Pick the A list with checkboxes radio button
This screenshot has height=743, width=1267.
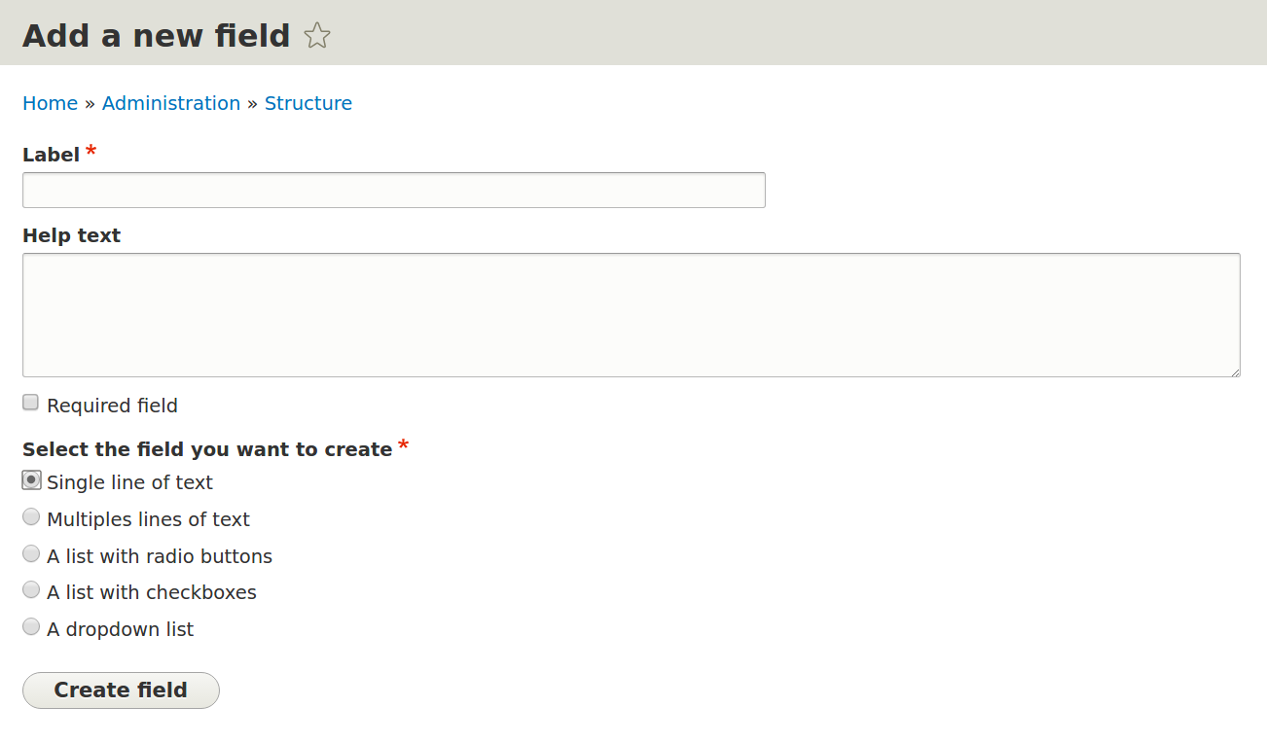[31, 589]
